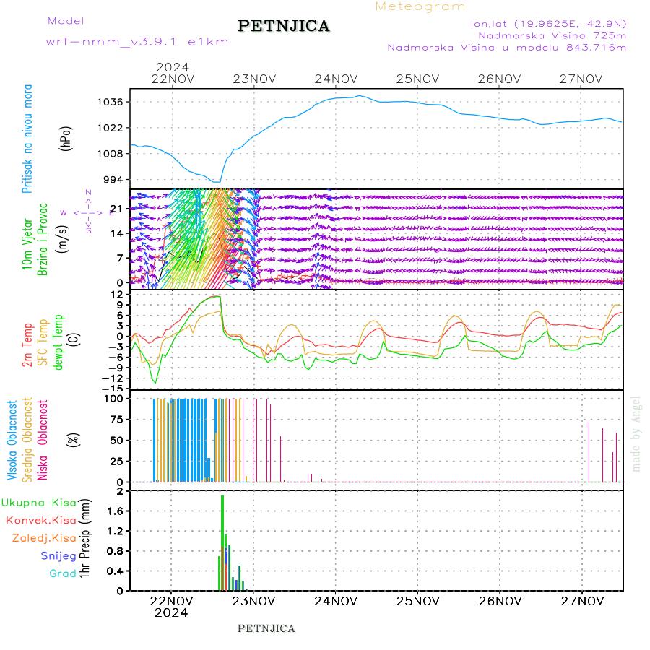Click the -15 value on temperature axis
The height and width of the screenshot is (650, 650).
[113, 389]
